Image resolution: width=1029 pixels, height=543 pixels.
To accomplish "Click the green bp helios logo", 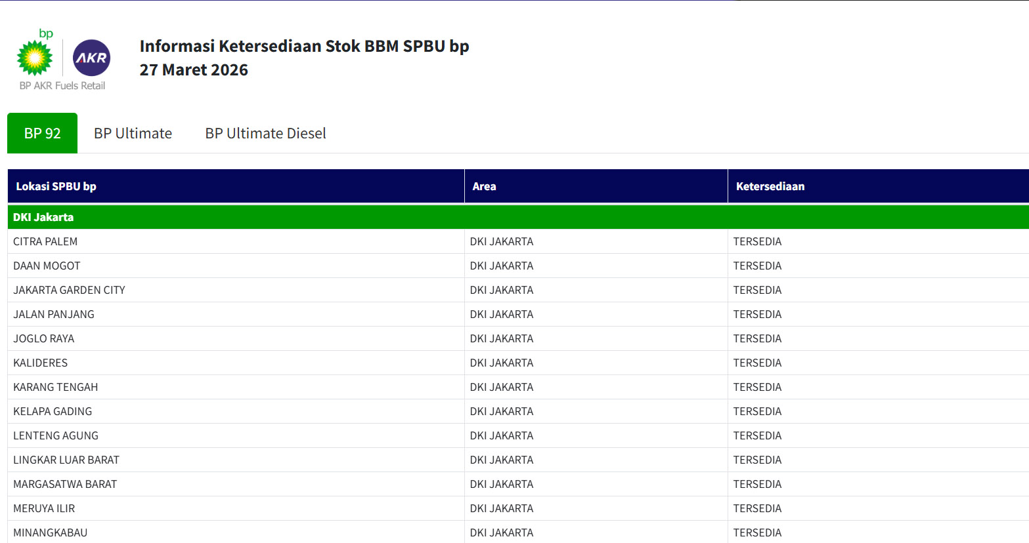I will [x=35, y=56].
